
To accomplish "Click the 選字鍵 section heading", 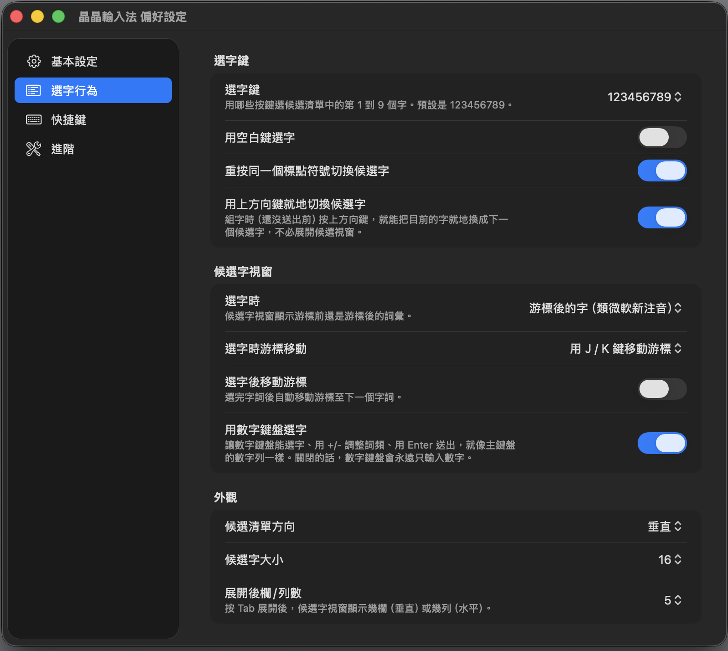I will pyautogui.click(x=231, y=61).
